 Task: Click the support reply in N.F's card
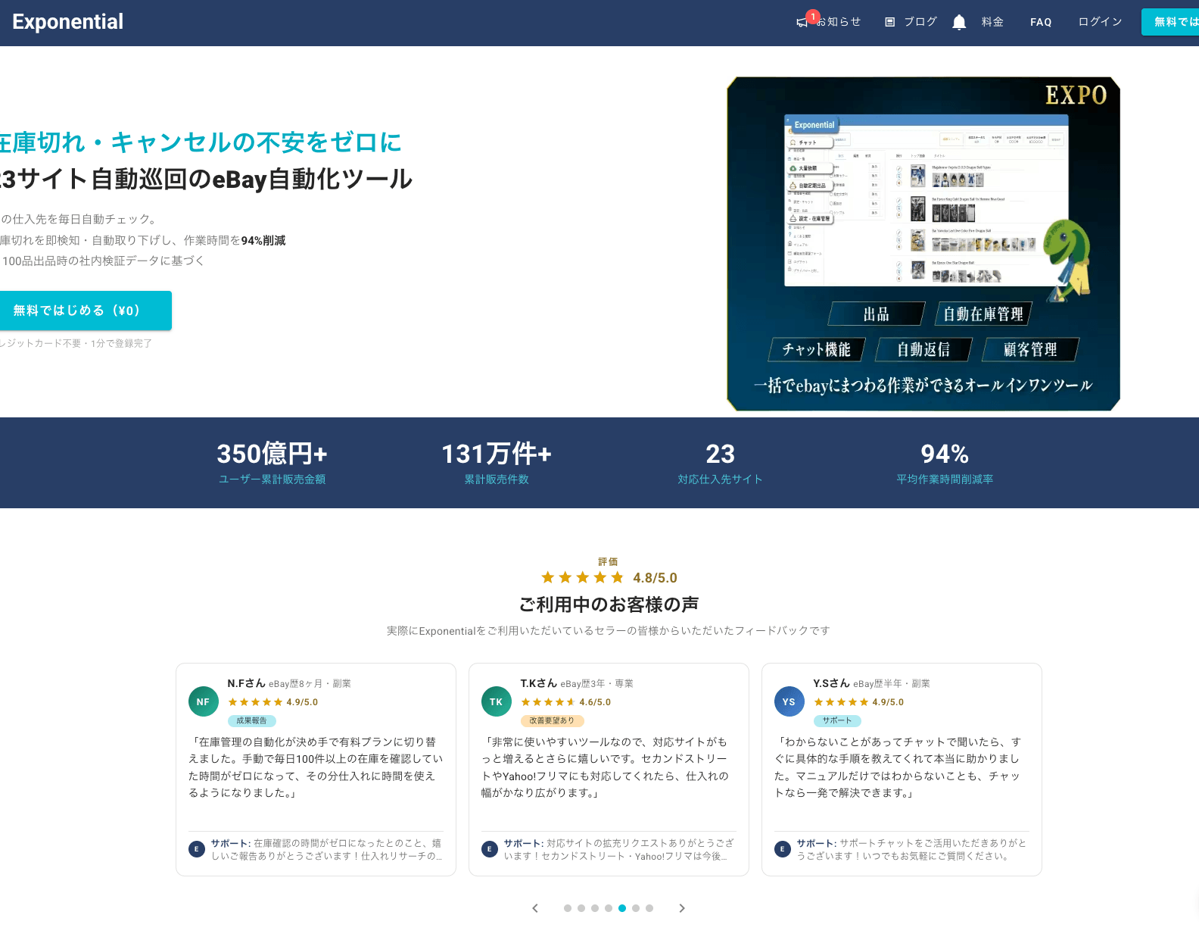pos(327,849)
